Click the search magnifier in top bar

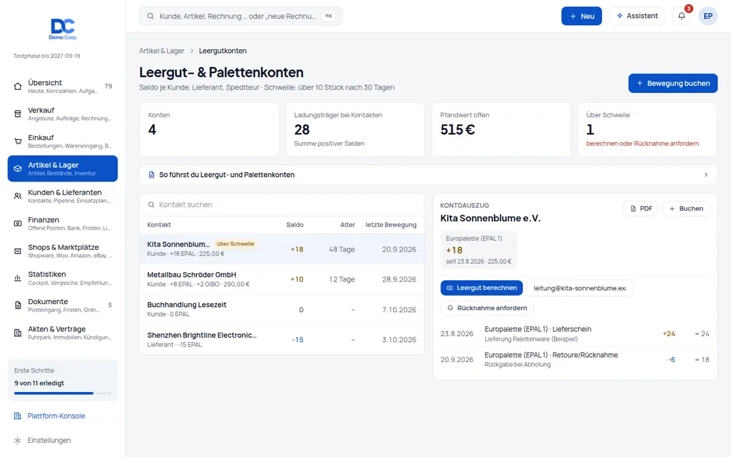tap(151, 17)
